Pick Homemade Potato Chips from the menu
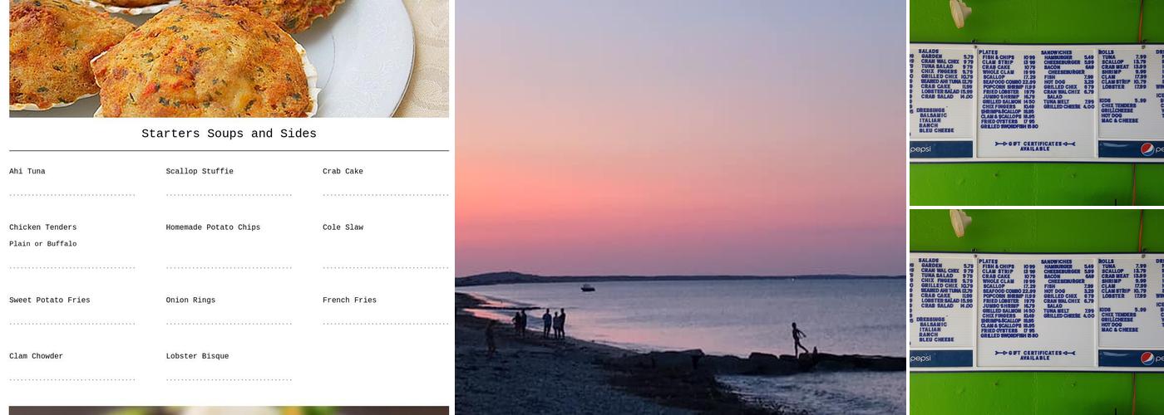Screen dimensions: 1164x415 213,227
